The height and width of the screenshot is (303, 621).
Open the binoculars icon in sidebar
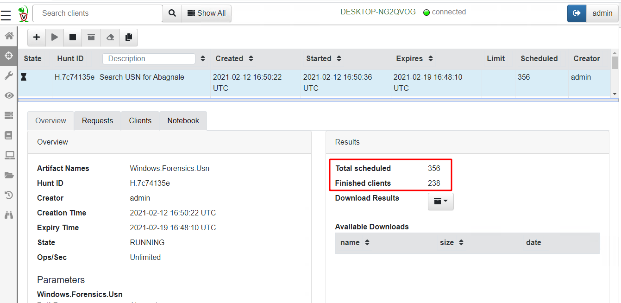[x=9, y=215]
